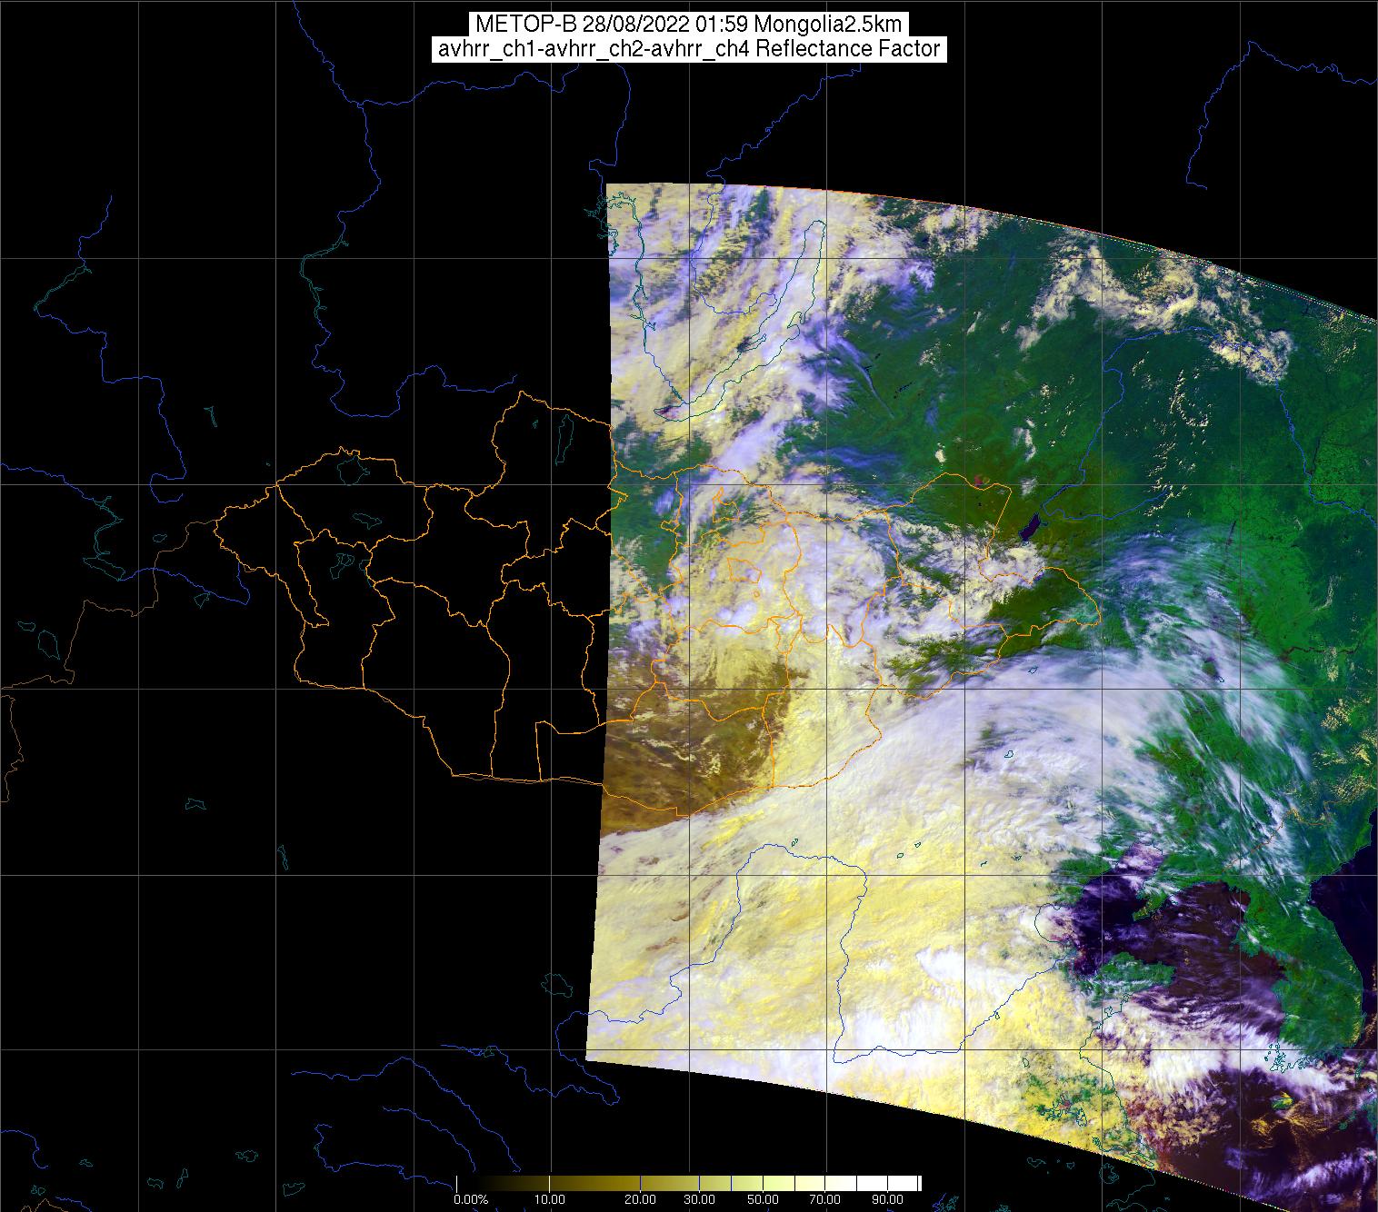
Task: Click the "70.00" scale label
Action: coord(824,1200)
